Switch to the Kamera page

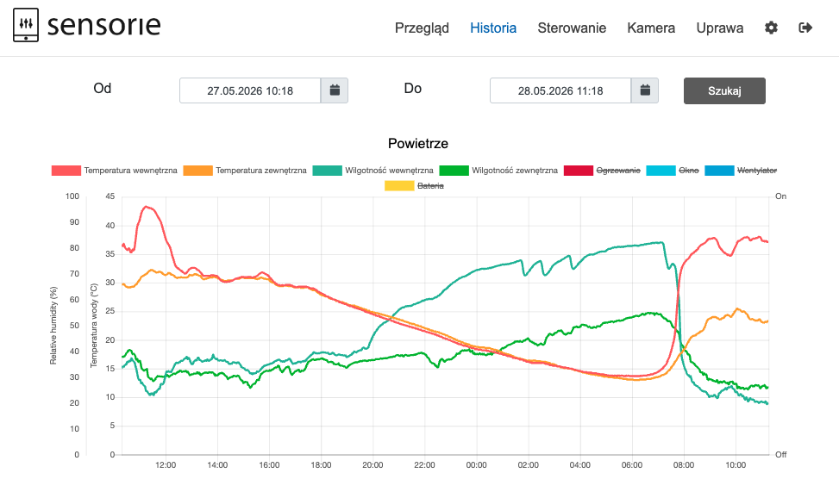pyautogui.click(x=651, y=28)
